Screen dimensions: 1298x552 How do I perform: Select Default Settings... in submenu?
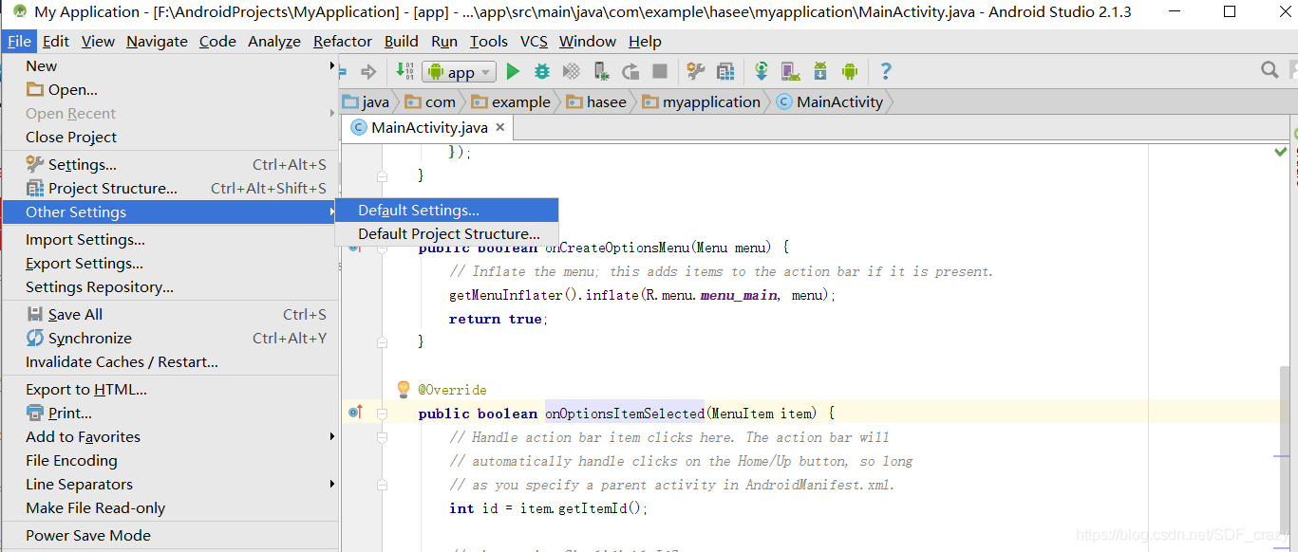(447, 211)
